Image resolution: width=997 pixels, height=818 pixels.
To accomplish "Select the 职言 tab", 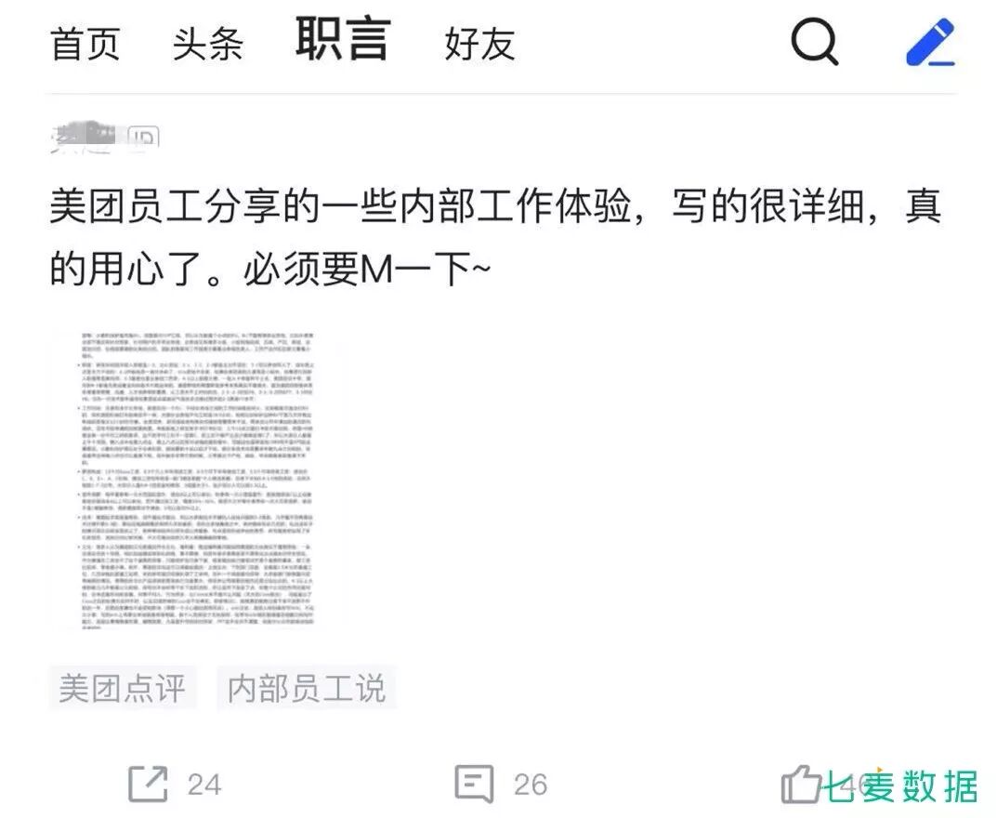I will tap(344, 39).
